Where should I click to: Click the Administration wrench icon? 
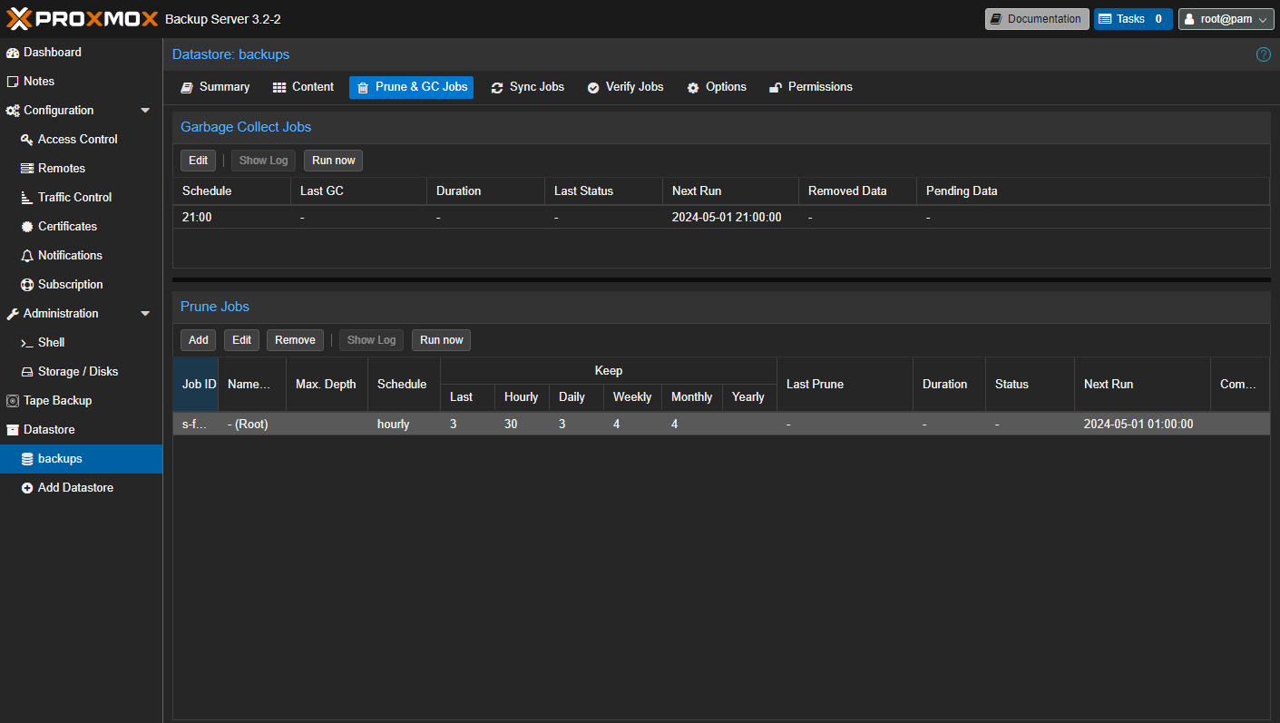13,314
